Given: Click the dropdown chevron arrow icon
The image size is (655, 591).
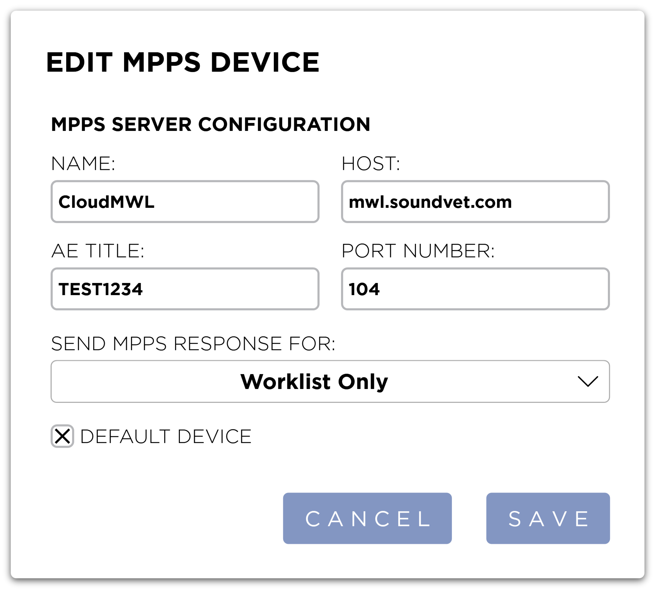Looking at the screenshot, I should pyautogui.click(x=588, y=381).
